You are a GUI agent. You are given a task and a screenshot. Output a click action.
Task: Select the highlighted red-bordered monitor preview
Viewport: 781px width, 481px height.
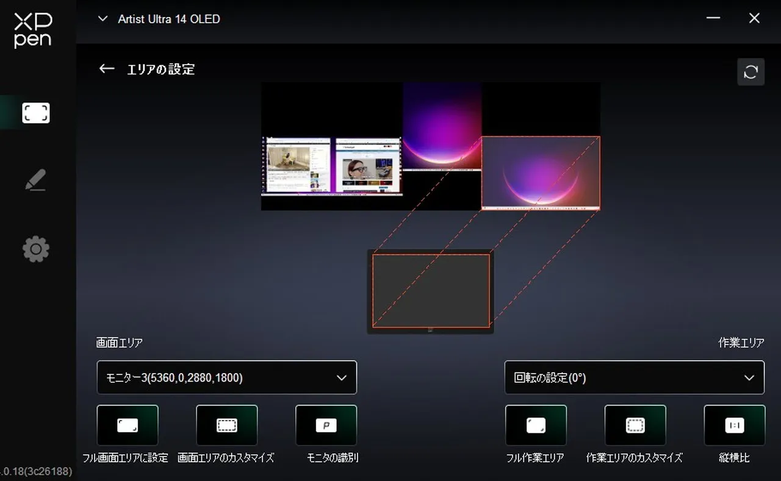541,173
